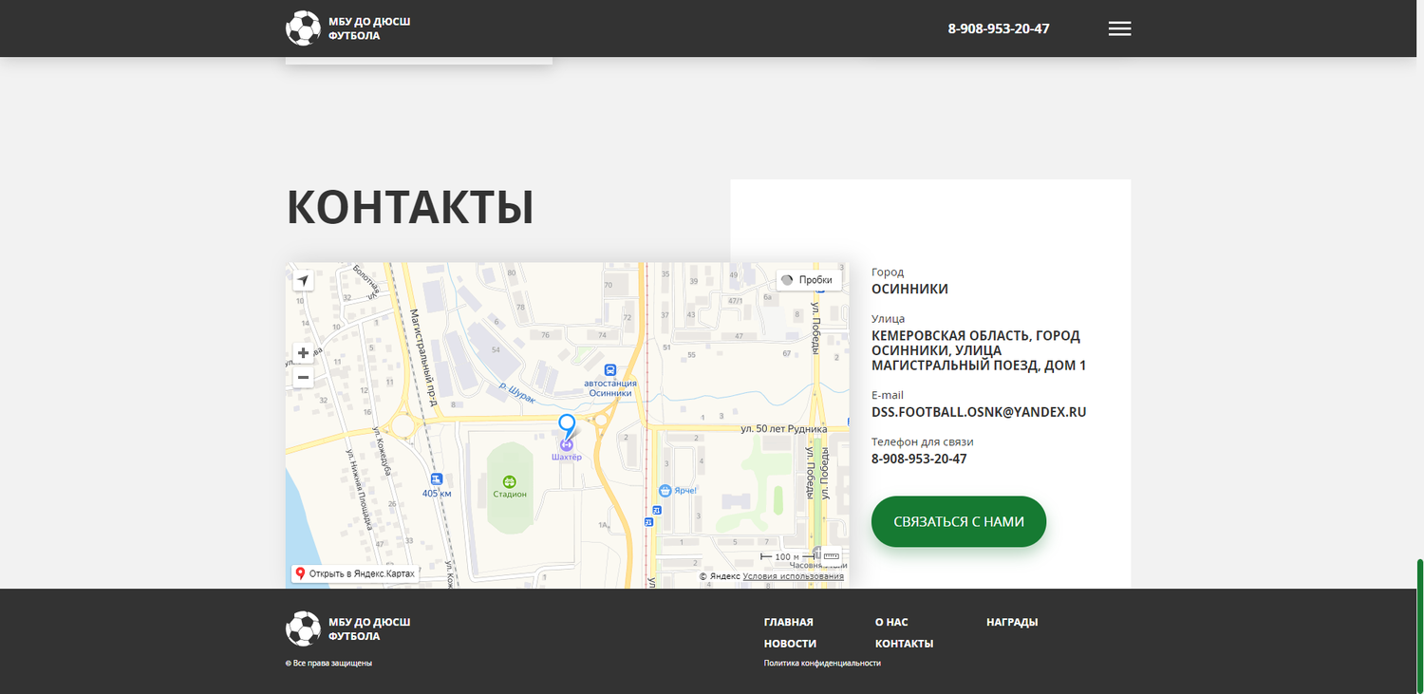Click the soccer ball logo in the header
This screenshot has width=1424, height=694.
click(303, 28)
